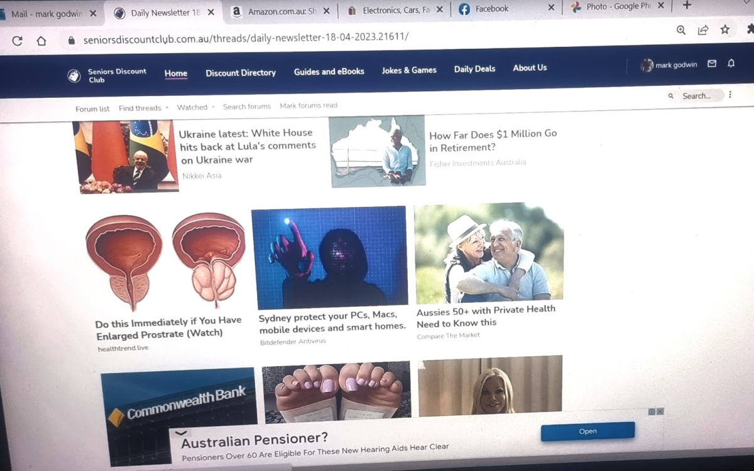
Task: Reload the page with the refresh icon
Action: [x=17, y=41]
